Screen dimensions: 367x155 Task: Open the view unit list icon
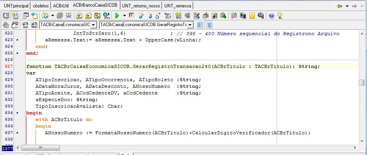[x=25, y=16]
